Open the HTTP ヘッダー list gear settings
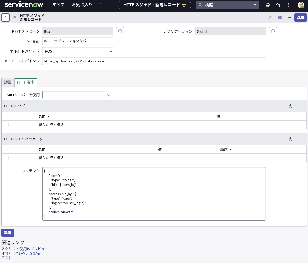308x263 pixels. (x=291, y=106)
